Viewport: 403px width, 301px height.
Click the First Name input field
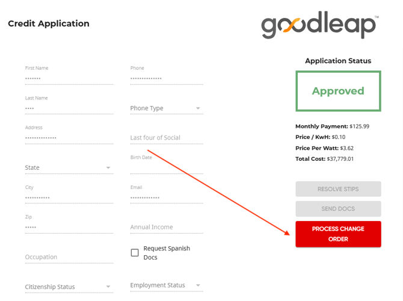[69, 78]
